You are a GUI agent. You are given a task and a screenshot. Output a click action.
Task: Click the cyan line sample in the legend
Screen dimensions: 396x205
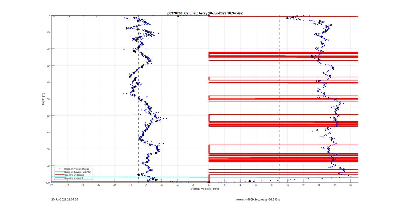[x=59, y=172]
